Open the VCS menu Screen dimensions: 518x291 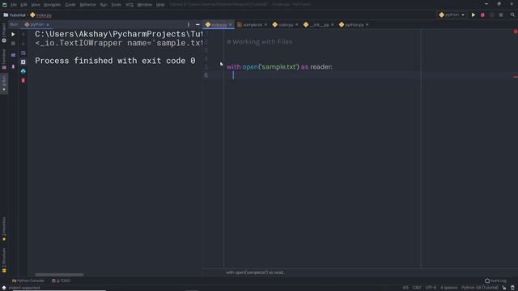click(129, 5)
